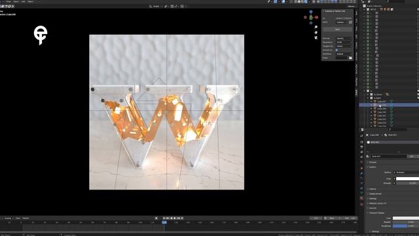The image size is (419, 236).
Task: Open the green Object Data properties tab
Action: click(362, 193)
